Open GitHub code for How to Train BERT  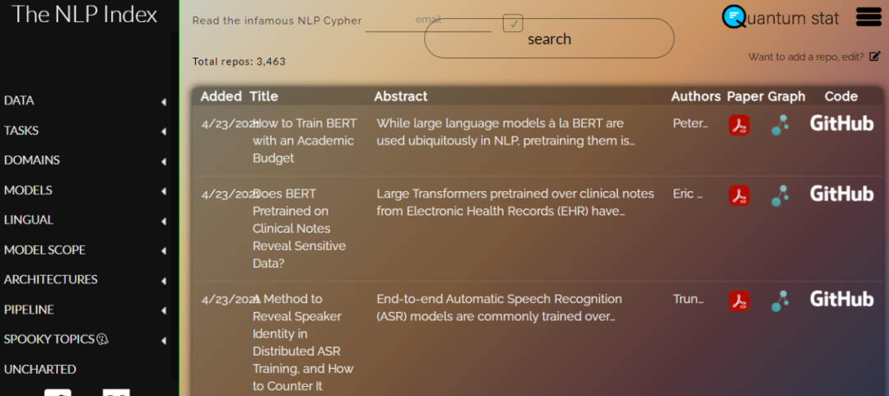click(841, 123)
